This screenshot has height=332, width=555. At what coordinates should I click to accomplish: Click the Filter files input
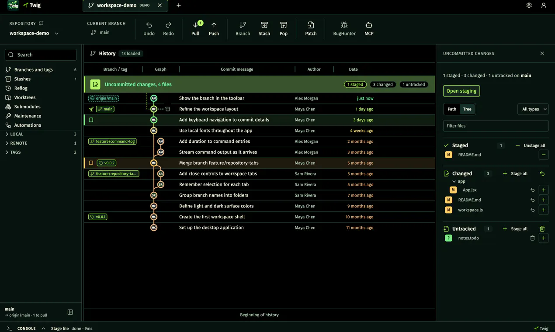click(496, 126)
